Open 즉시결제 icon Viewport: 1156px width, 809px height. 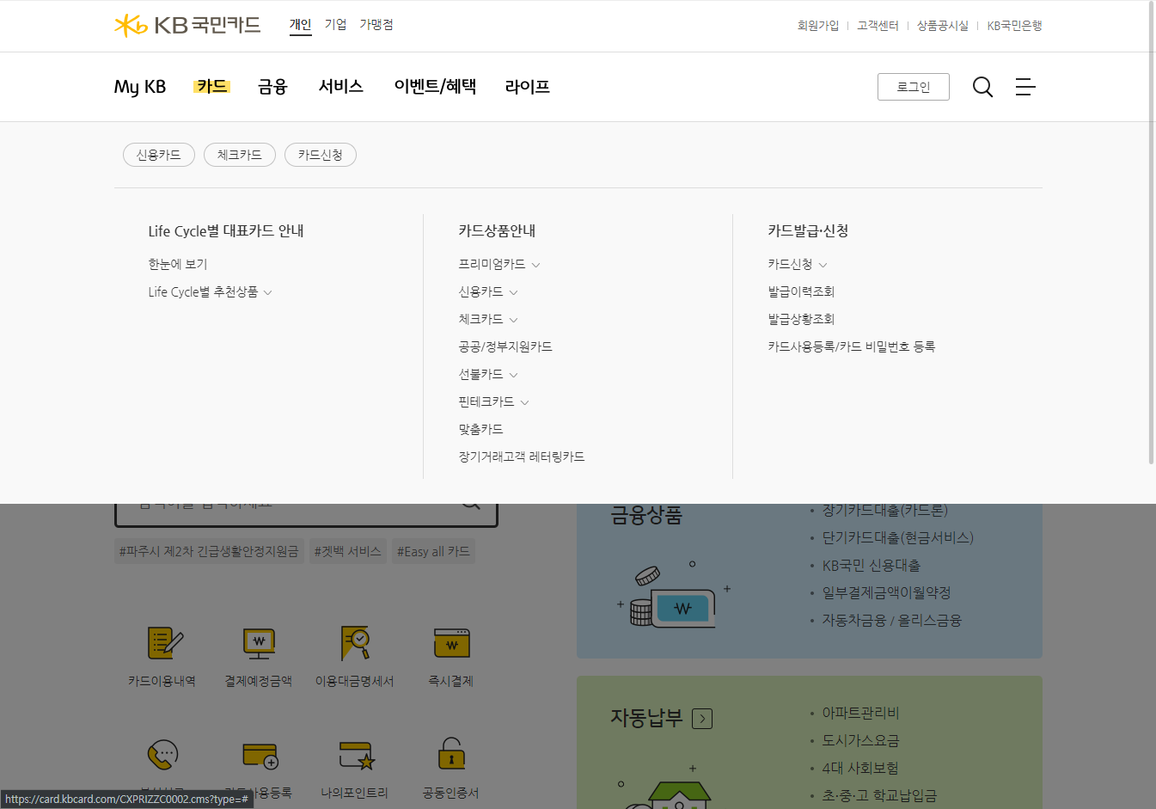coord(451,642)
